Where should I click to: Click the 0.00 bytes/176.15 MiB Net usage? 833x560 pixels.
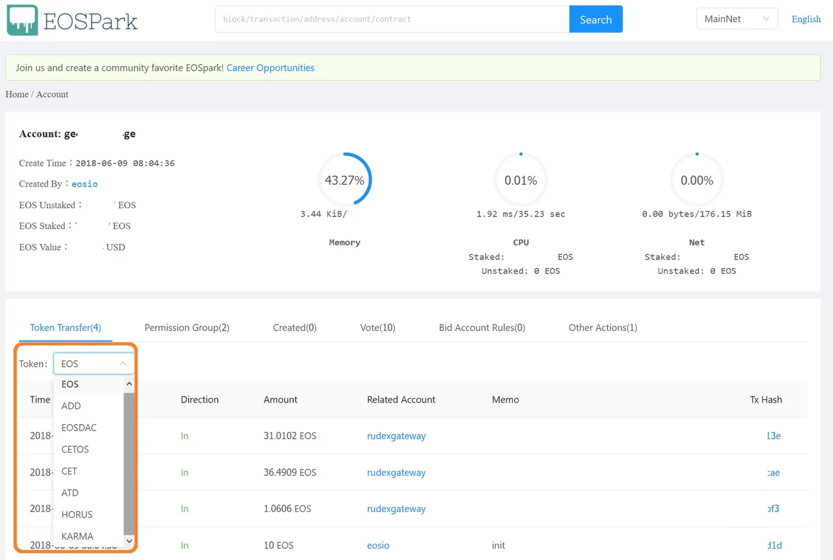point(697,214)
